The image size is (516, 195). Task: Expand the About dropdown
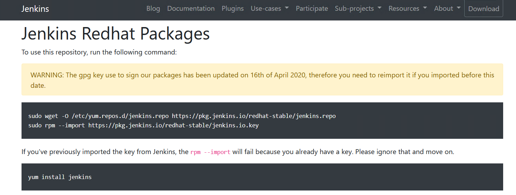pyautogui.click(x=448, y=9)
